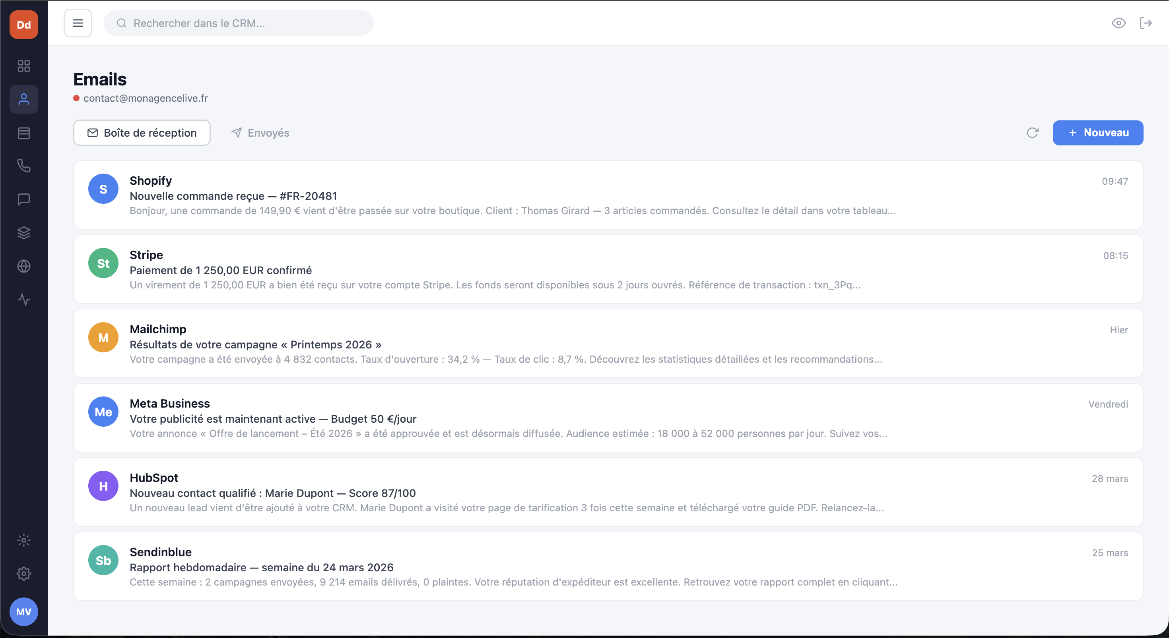Click the Meta Business sender avatar
This screenshot has width=1169, height=638.
(x=103, y=412)
